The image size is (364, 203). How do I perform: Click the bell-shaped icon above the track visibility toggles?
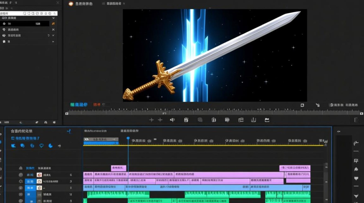click(21, 168)
